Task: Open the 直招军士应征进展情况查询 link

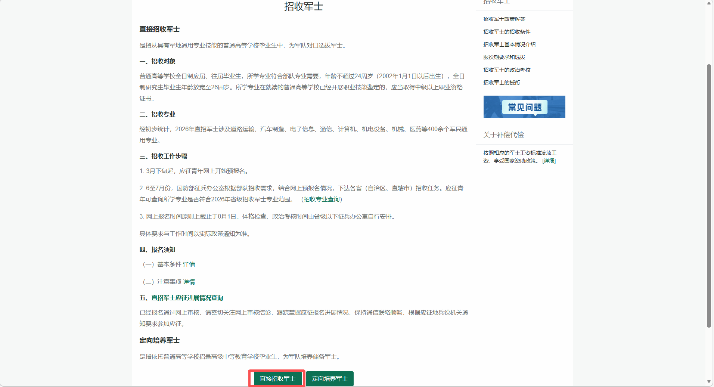Action: (187, 298)
